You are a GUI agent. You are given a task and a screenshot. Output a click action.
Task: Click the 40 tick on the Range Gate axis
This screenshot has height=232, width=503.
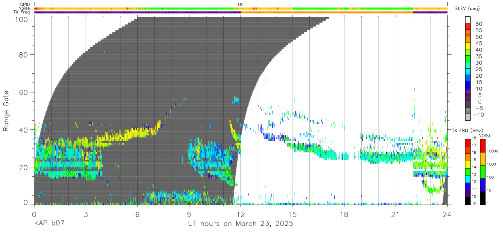24,130
